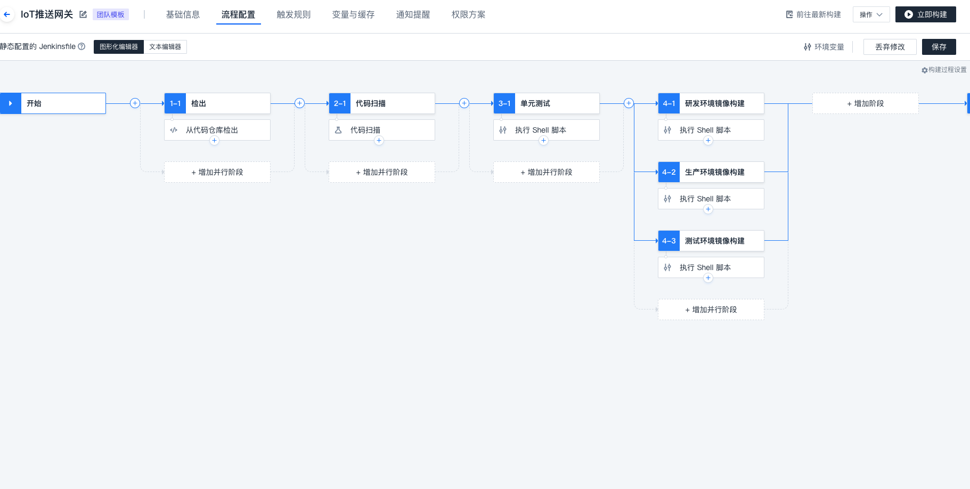The image size is (970, 489).
Task: Add step below 单元测试 Shell step
Action: [543, 141]
